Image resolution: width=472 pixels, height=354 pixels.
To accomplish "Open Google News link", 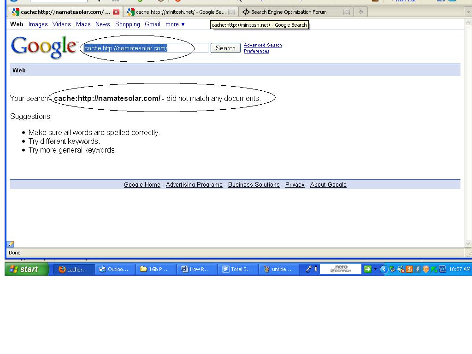I will click(103, 24).
